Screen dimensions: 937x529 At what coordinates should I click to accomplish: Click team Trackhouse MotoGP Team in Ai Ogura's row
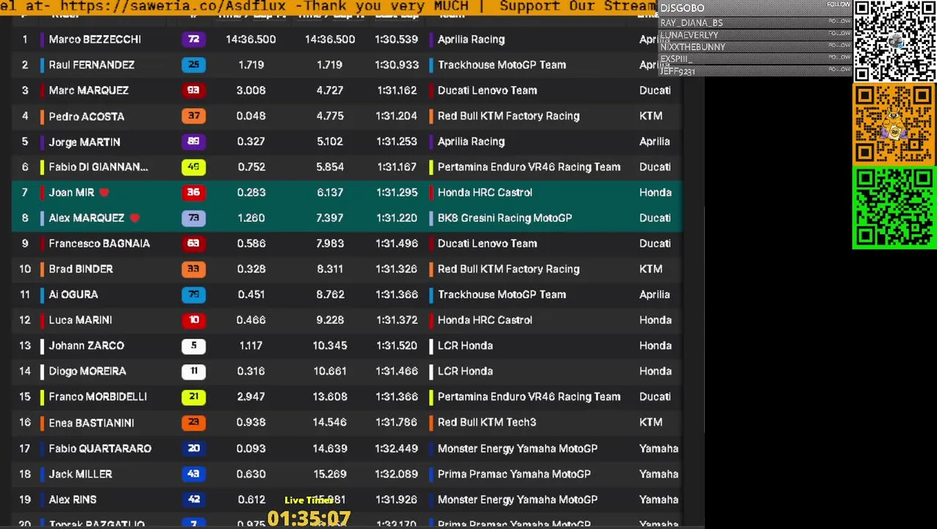click(502, 295)
